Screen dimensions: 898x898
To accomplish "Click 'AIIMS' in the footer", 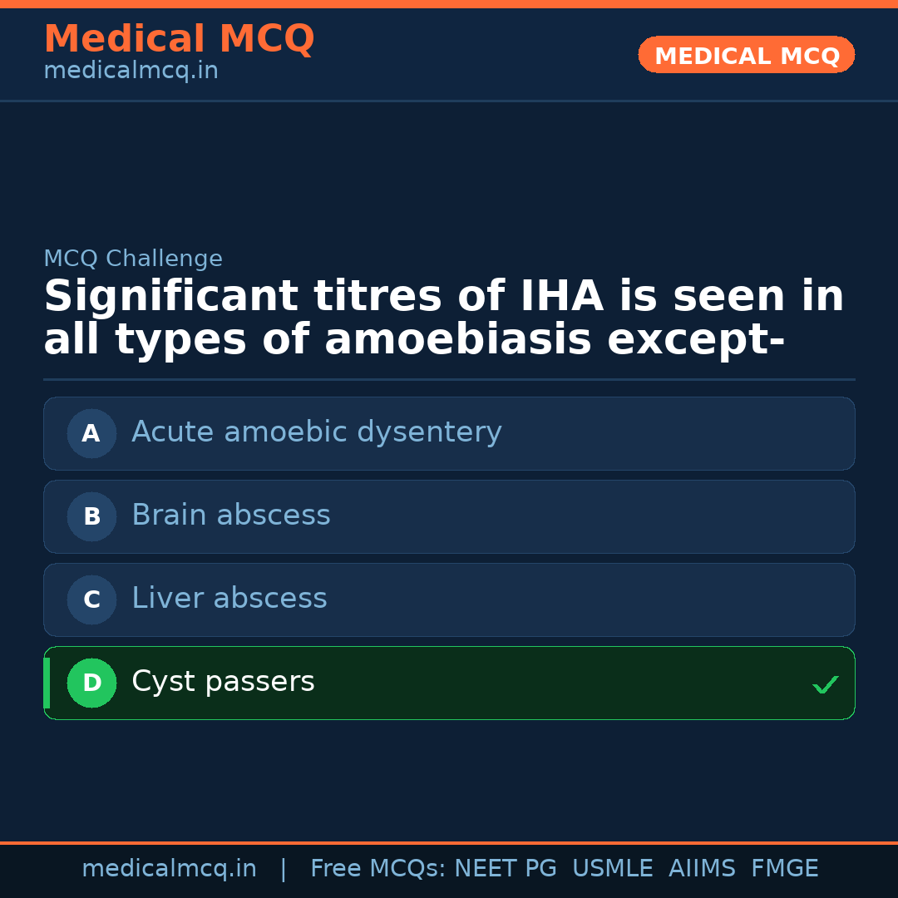I will [x=702, y=869].
